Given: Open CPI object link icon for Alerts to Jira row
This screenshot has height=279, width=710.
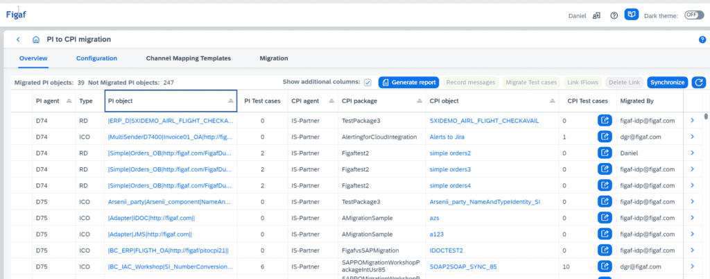Looking at the screenshot, I should tap(605, 137).
